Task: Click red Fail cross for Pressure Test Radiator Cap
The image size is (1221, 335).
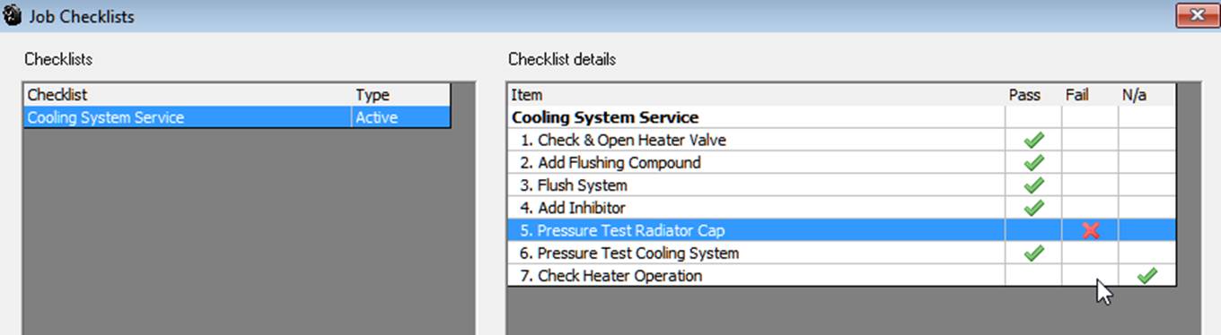Action: pyautogui.click(x=1091, y=230)
